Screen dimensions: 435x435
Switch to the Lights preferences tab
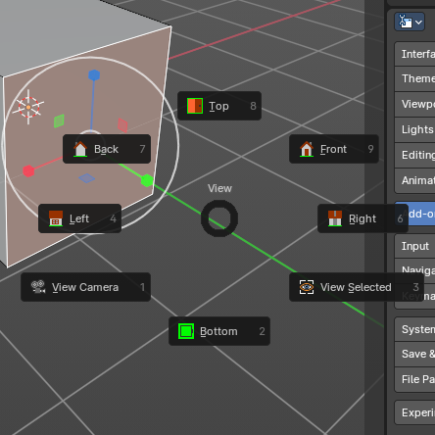click(414, 129)
